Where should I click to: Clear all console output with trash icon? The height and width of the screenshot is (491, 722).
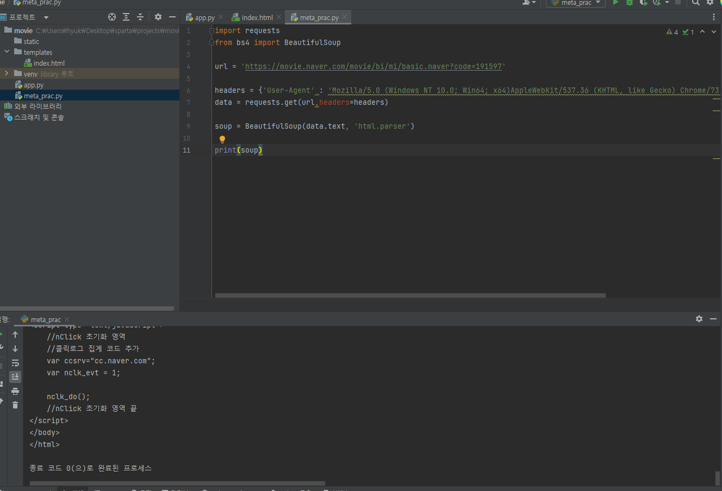click(15, 405)
